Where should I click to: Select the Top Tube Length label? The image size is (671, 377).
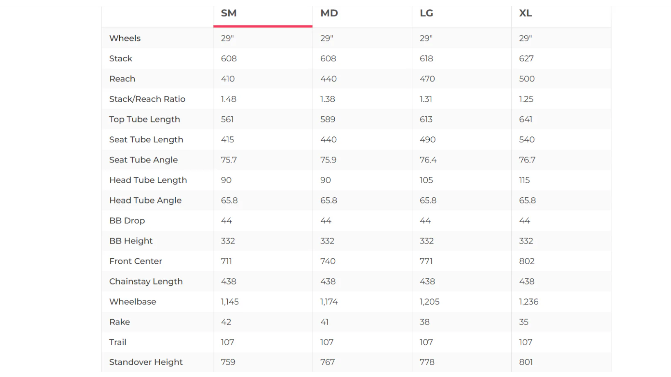pos(145,119)
